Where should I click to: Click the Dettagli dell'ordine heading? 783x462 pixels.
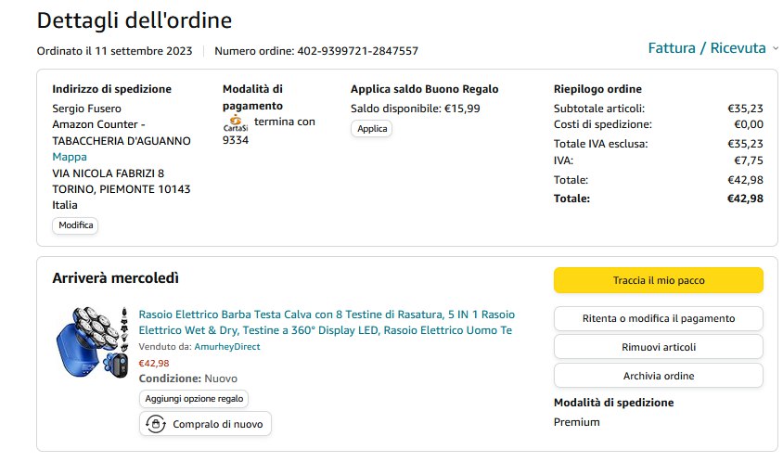pyautogui.click(x=135, y=19)
